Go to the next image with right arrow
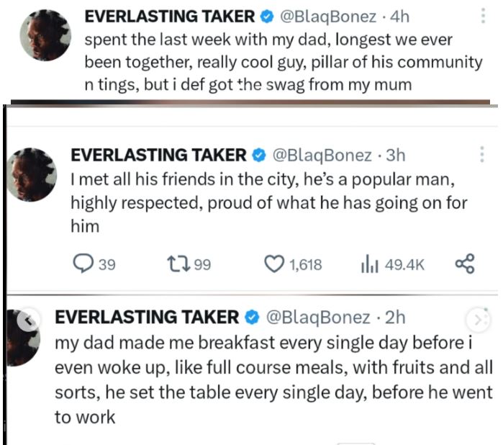 coord(478,319)
